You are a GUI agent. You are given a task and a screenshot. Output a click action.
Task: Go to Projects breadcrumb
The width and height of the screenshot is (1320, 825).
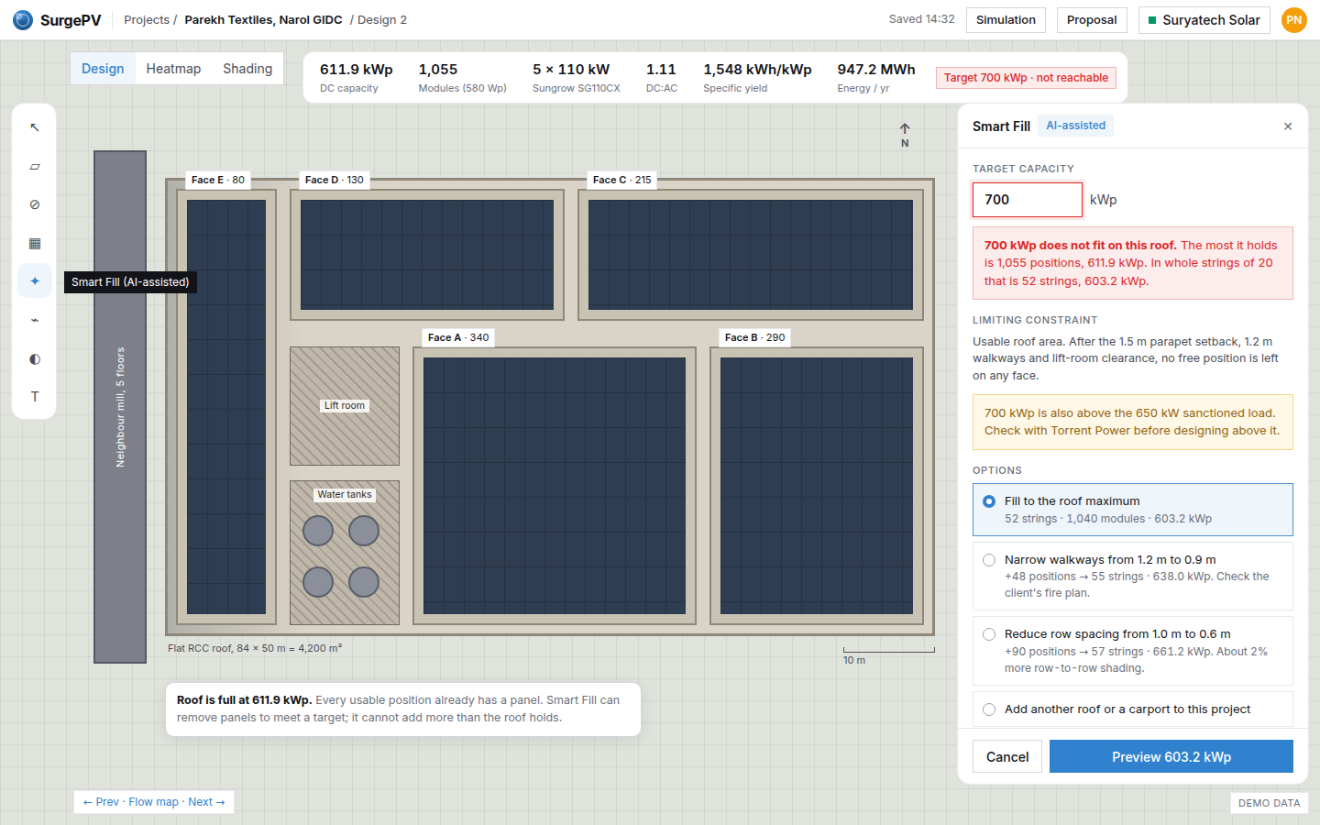pos(147,20)
